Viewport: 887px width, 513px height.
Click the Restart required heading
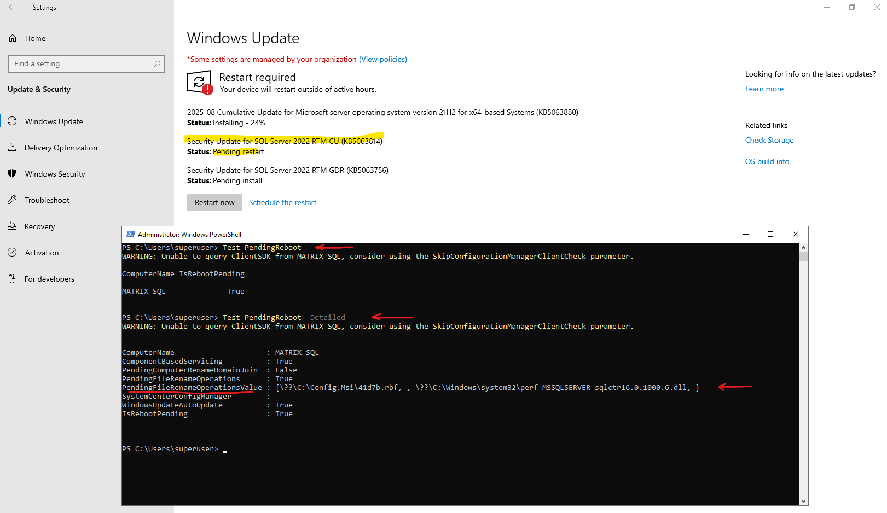coord(257,77)
